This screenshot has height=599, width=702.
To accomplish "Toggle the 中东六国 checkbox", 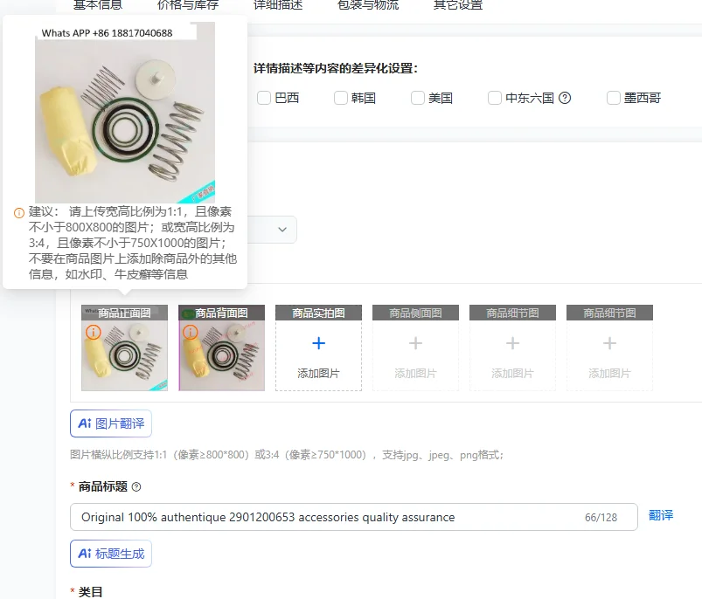I will [494, 98].
